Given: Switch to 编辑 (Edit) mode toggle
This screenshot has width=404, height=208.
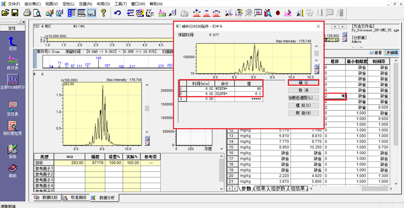Looking at the screenshot, I should click(x=391, y=53).
